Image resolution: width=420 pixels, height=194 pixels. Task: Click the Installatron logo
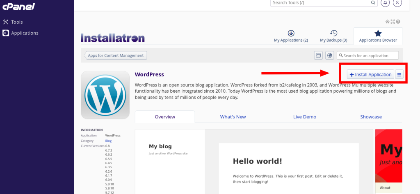(x=112, y=38)
